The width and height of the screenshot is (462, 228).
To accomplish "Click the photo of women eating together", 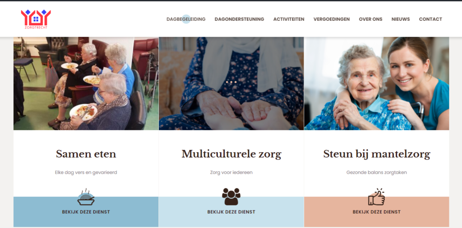I will pyautogui.click(x=86, y=84).
